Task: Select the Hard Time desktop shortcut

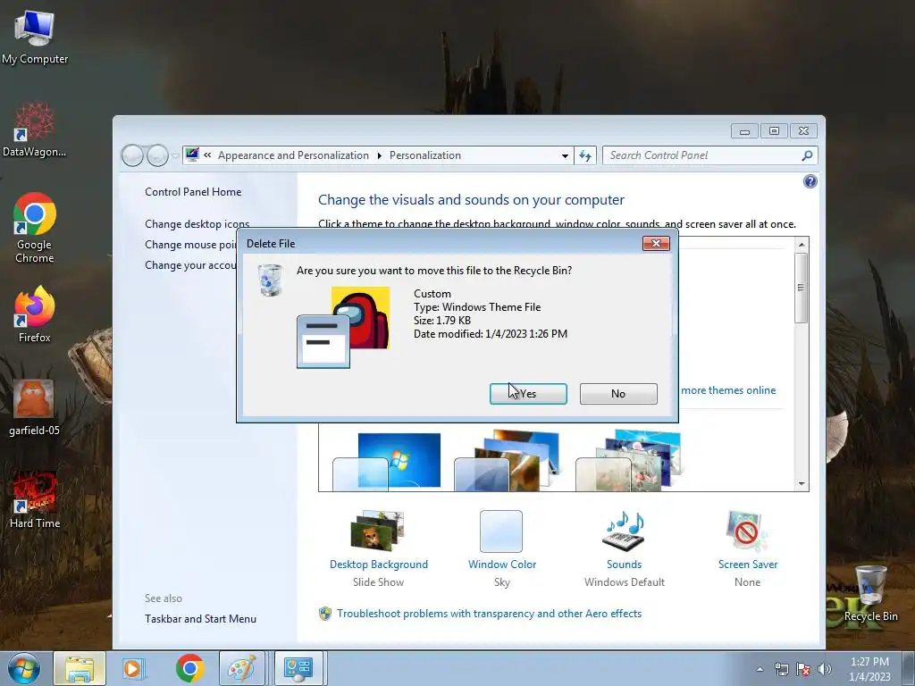Action: coord(35,500)
